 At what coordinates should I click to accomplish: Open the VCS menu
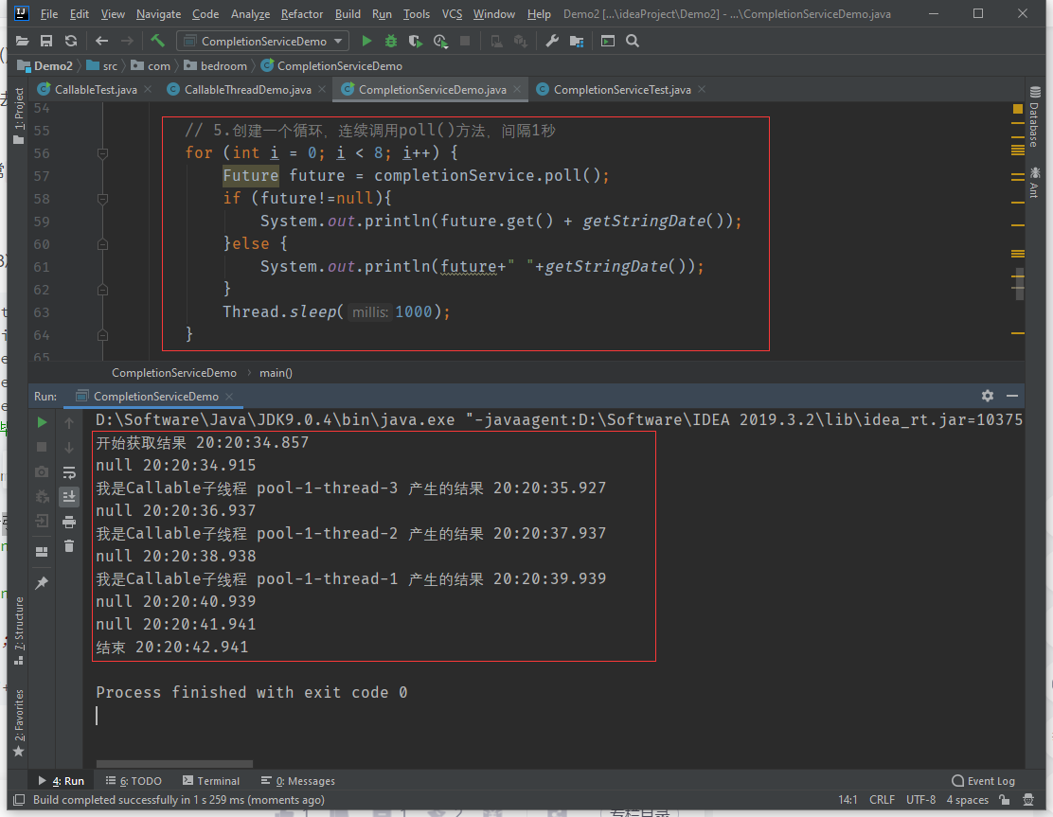(452, 14)
